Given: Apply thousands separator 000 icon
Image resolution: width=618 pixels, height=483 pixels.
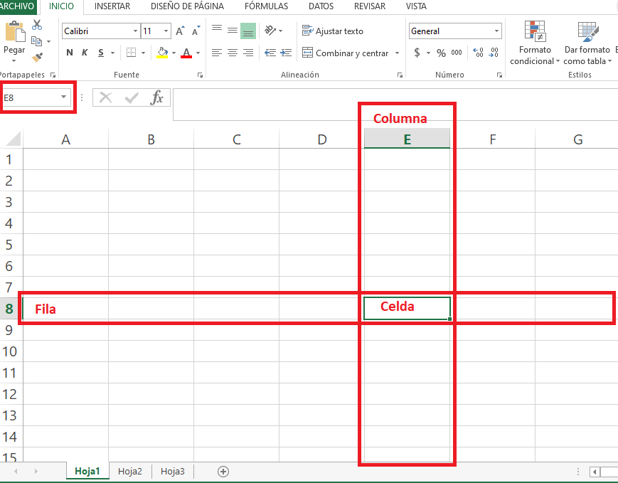Looking at the screenshot, I should [x=457, y=53].
